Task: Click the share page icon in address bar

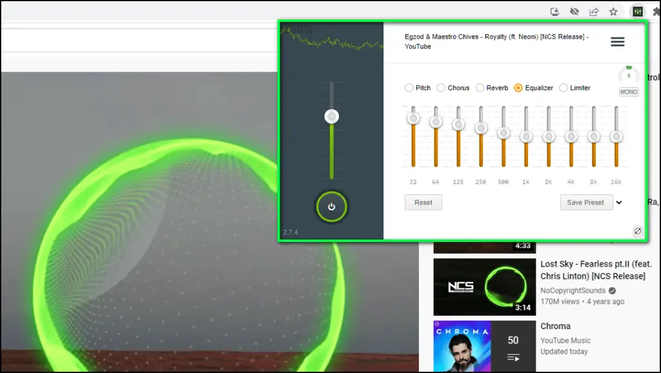Action: [594, 12]
